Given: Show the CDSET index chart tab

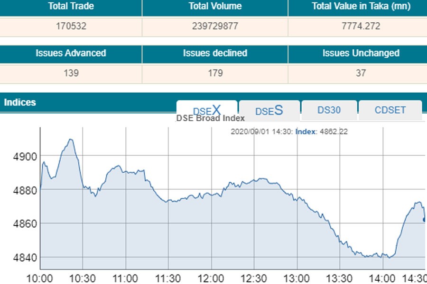Looking at the screenshot, I should 390,110.
